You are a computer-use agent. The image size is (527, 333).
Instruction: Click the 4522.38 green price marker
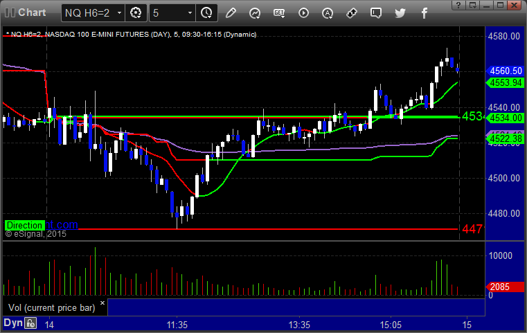click(505, 138)
